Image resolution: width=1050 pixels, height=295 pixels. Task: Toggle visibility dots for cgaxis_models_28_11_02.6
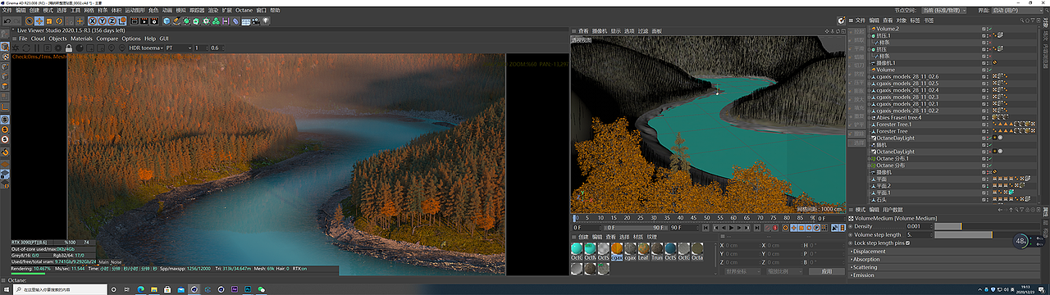987,77
